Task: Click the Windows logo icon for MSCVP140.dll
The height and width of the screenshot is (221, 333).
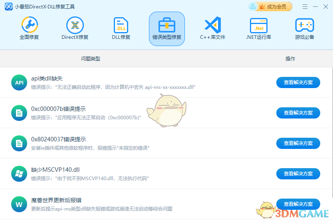Action: (x=19, y=174)
